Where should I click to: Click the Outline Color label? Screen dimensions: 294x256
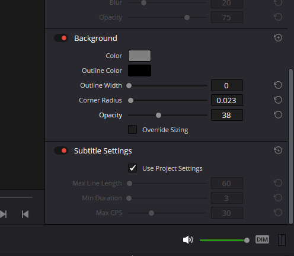102,71
